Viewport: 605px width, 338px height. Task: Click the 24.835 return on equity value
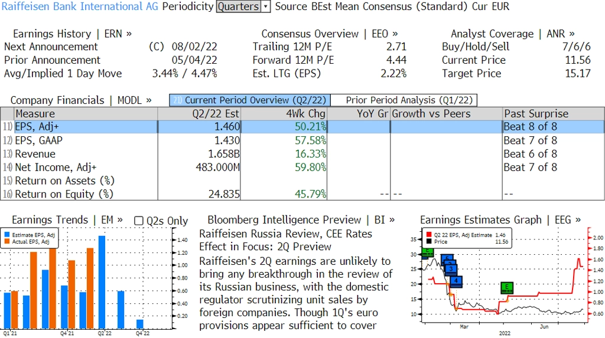[x=224, y=194]
